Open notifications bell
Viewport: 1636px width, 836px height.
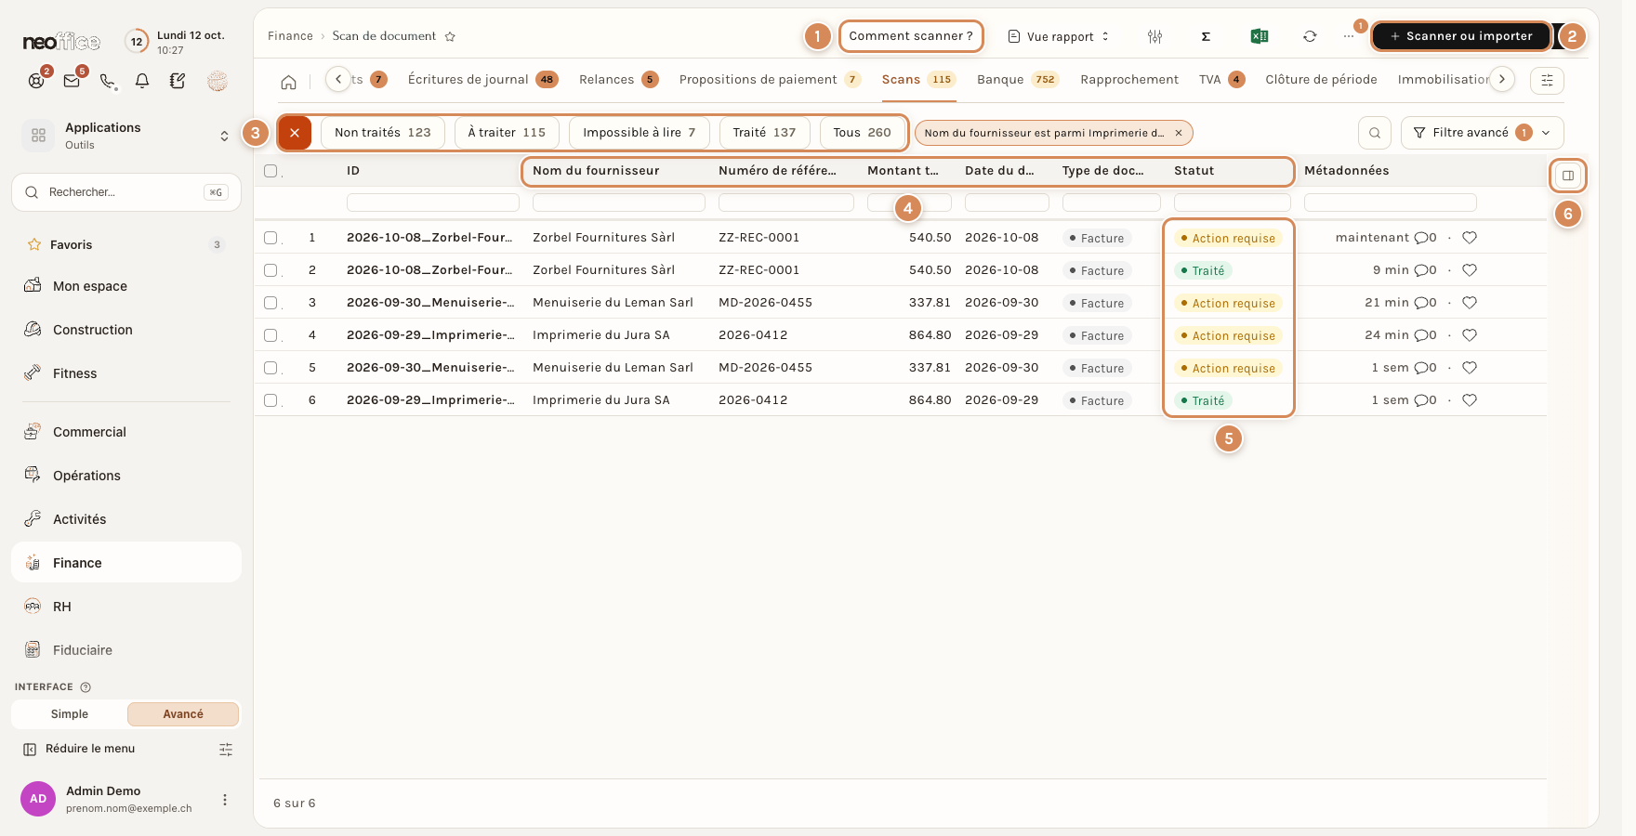142,81
